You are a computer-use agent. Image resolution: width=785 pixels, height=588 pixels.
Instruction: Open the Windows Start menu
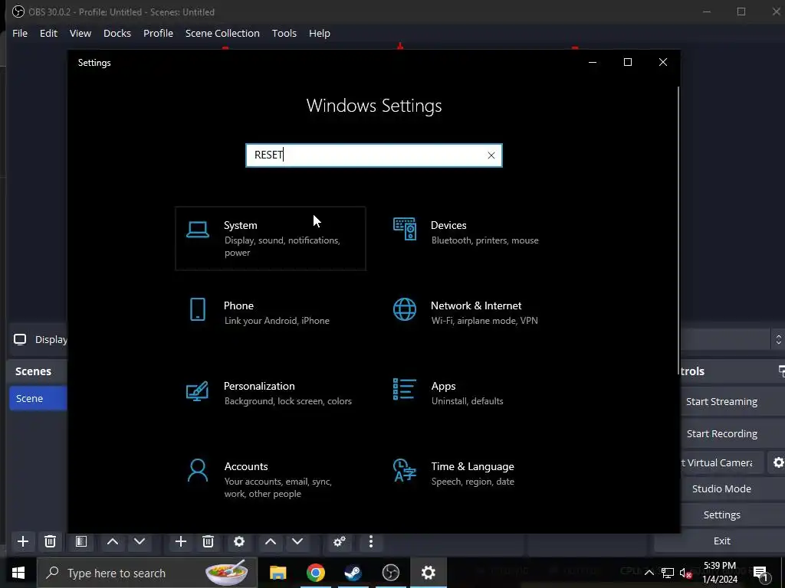[x=18, y=573]
